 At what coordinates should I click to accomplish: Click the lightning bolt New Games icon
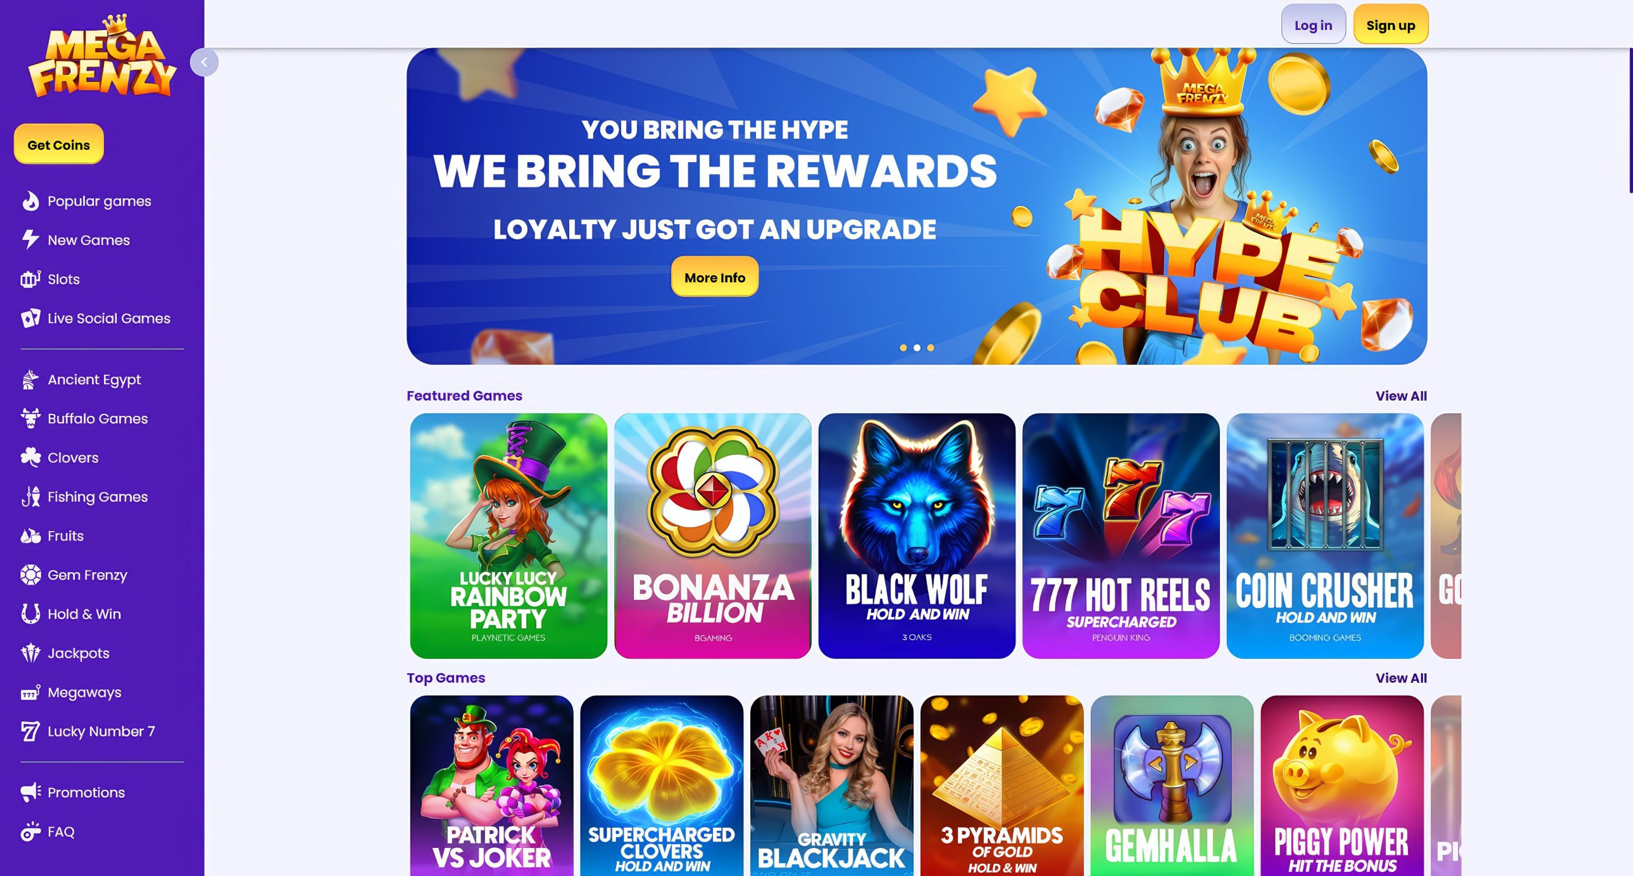[x=31, y=239]
